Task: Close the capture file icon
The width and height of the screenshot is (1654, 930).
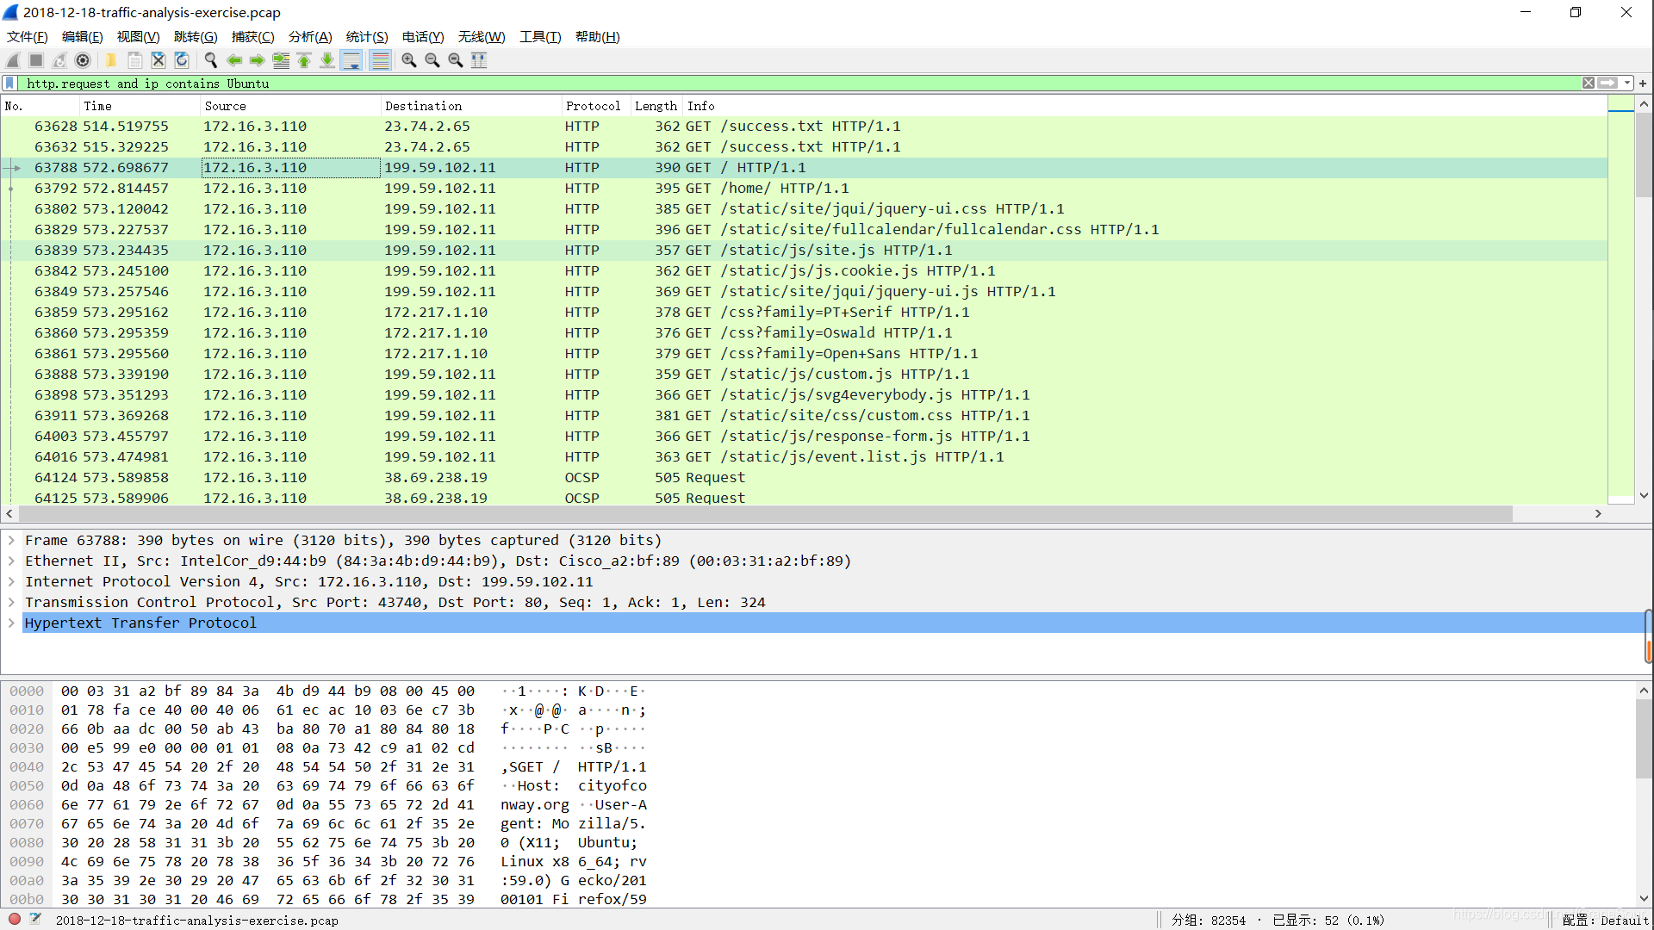Action: [159, 60]
